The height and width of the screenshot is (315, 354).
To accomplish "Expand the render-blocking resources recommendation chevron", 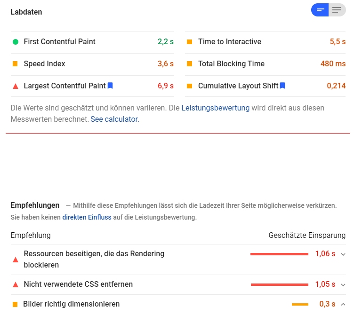I will 343,254.
